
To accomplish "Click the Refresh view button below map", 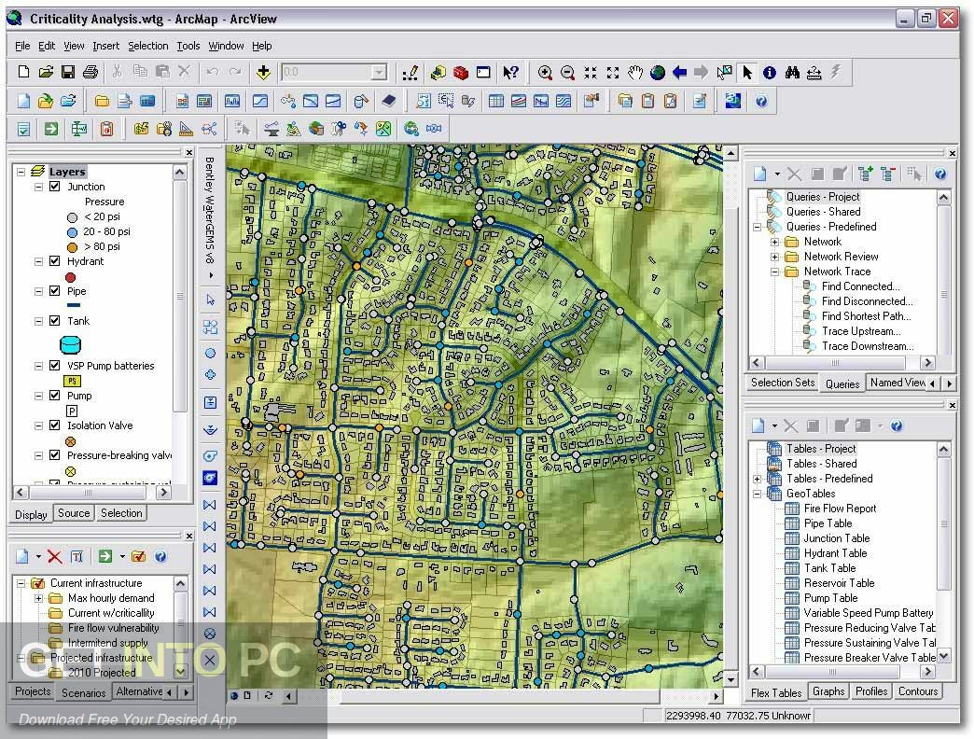I will (x=269, y=695).
